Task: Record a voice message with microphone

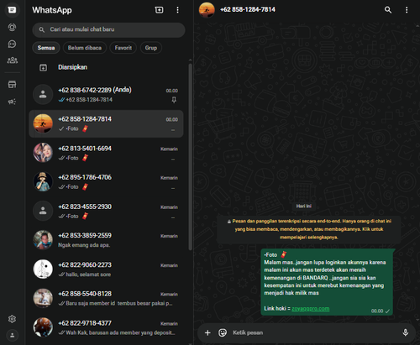Action: (405, 332)
